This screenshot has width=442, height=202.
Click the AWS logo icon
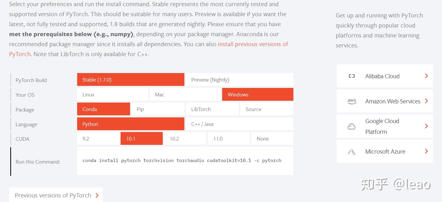pyautogui.click(x=352, y=101)
